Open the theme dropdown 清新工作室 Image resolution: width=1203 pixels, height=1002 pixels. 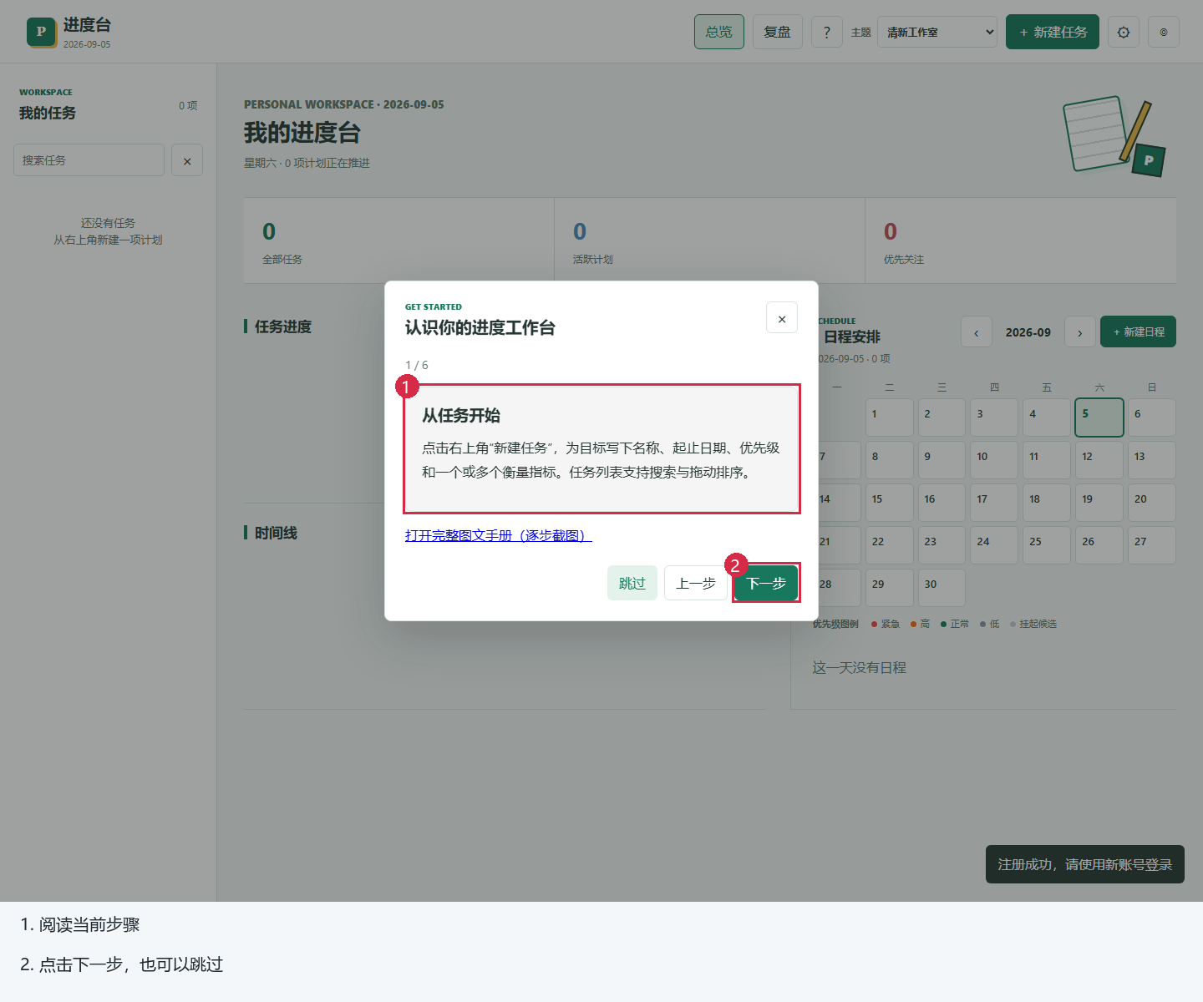click(937, 32)
